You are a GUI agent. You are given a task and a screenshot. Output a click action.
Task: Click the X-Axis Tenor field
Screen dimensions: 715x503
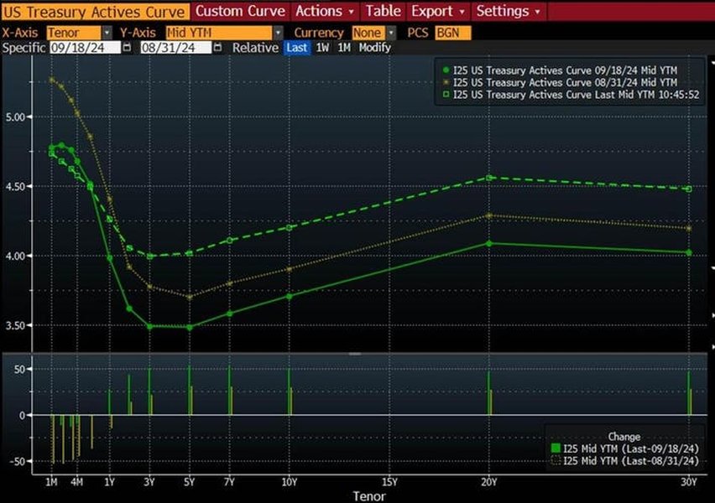(74, 33)
